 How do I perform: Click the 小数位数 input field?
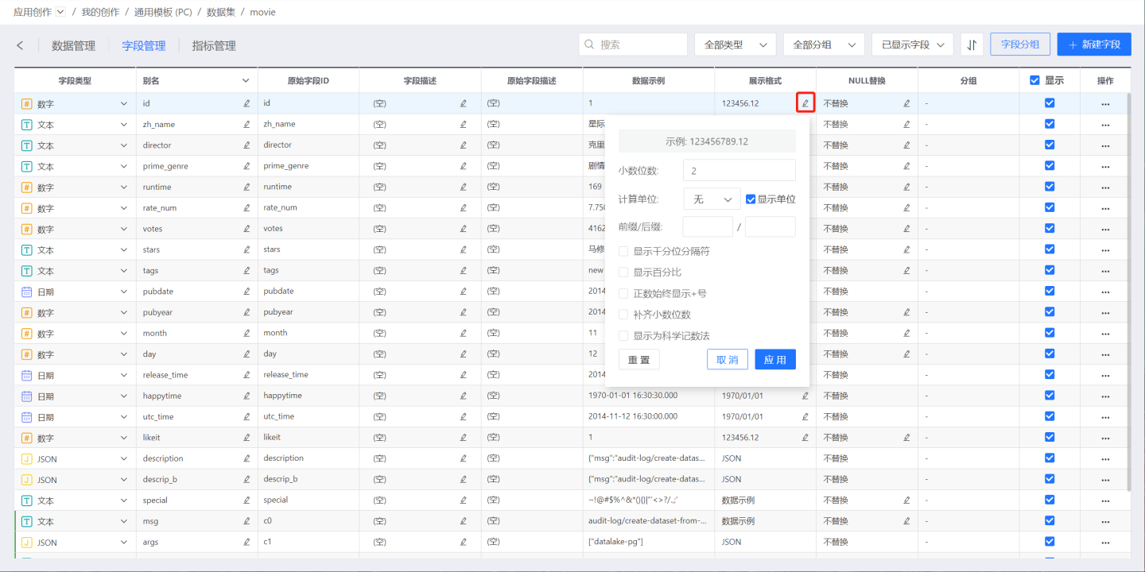pos(739,171)
